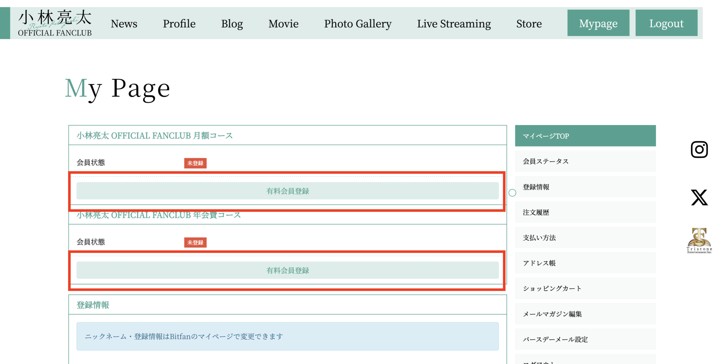Screen dimensions: 720x364
Task: Click 有料会員登録 for the 月額コース
Action: pos(287,191)
